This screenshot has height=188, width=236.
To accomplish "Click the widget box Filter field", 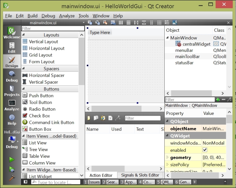I will 53,29.
